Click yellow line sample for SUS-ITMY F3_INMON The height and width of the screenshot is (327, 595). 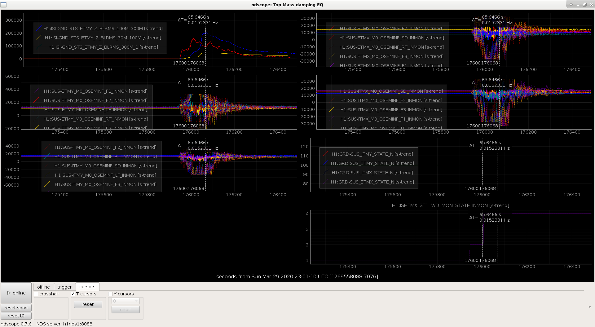47,184
